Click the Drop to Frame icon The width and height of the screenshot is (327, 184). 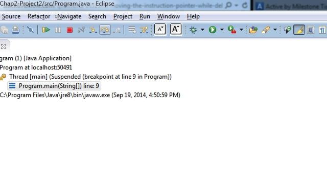[132, 30]
